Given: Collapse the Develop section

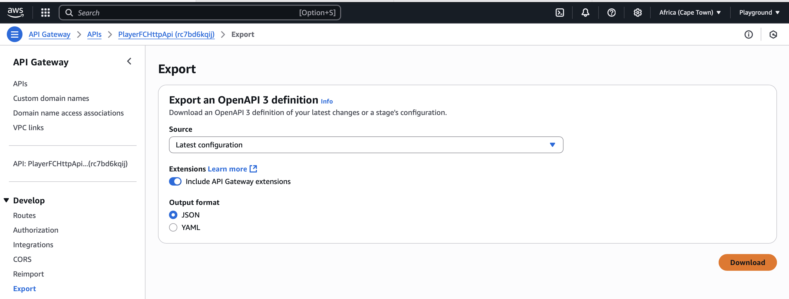Looking at the screenshot, I should point(6,200).
